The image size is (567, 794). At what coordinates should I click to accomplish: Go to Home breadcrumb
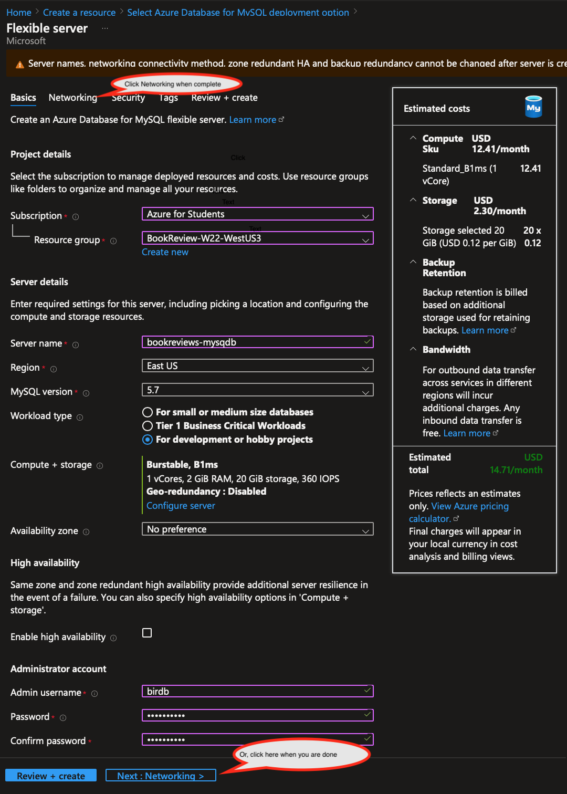tap(19, 13)
